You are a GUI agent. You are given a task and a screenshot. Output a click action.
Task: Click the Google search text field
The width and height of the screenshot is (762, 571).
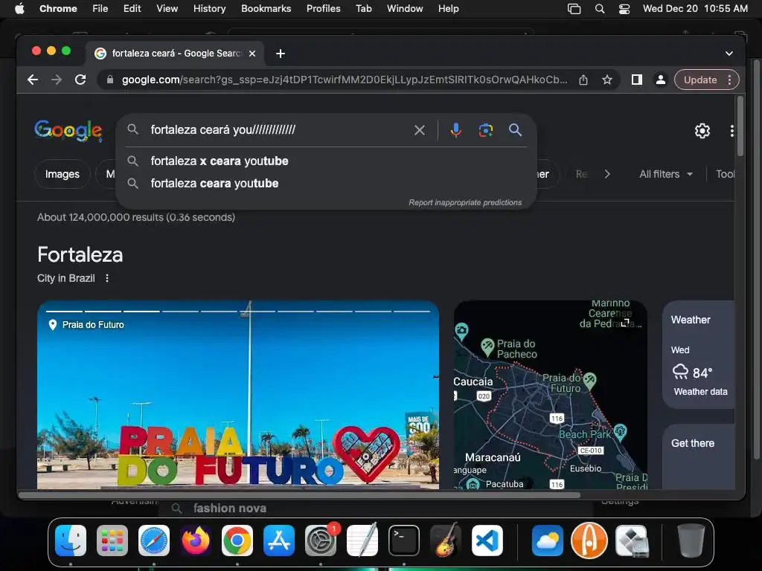click(x=277, y=129)
